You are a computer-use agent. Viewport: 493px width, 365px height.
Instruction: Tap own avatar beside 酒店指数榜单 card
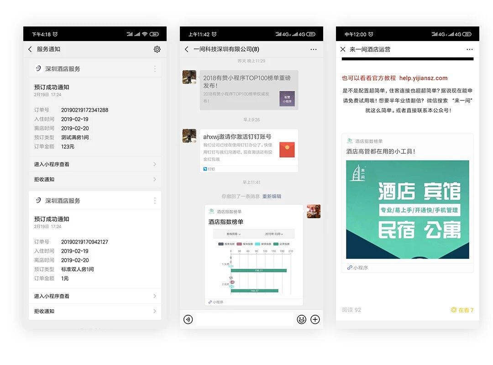point(314,211)
